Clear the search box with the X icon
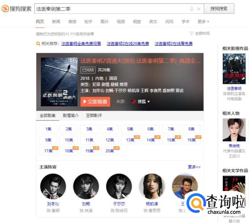This screenshot has width=249, height=223. tap(199, 9)
